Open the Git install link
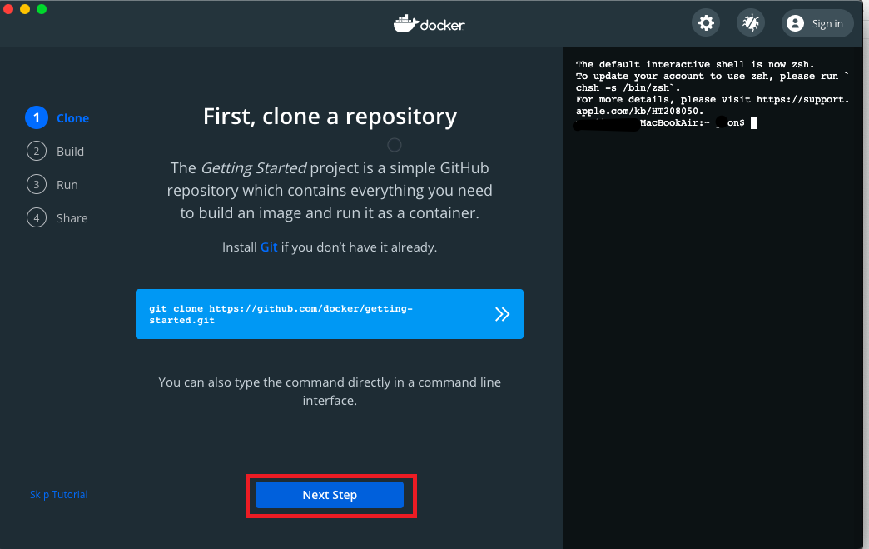The image size is (869, 549). [x=269, y=247]
